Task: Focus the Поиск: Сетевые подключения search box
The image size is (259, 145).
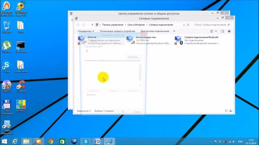Action: click(x=212, y=25)
